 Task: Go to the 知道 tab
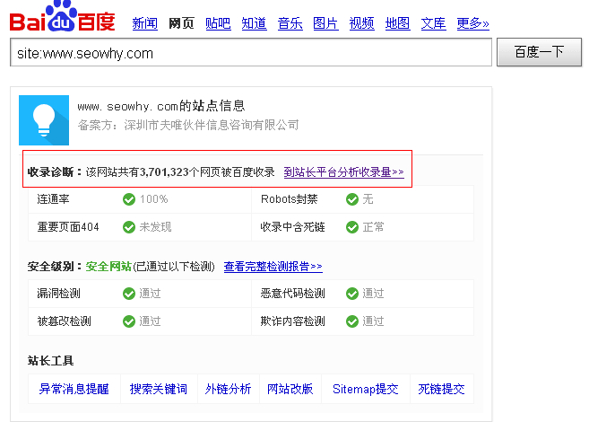coord(254,23)
